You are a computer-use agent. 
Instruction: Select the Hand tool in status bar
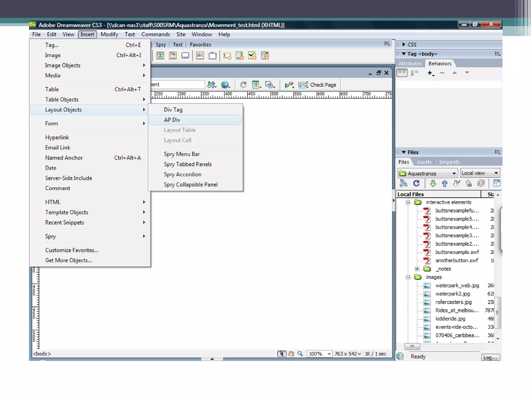pos(291,353)
